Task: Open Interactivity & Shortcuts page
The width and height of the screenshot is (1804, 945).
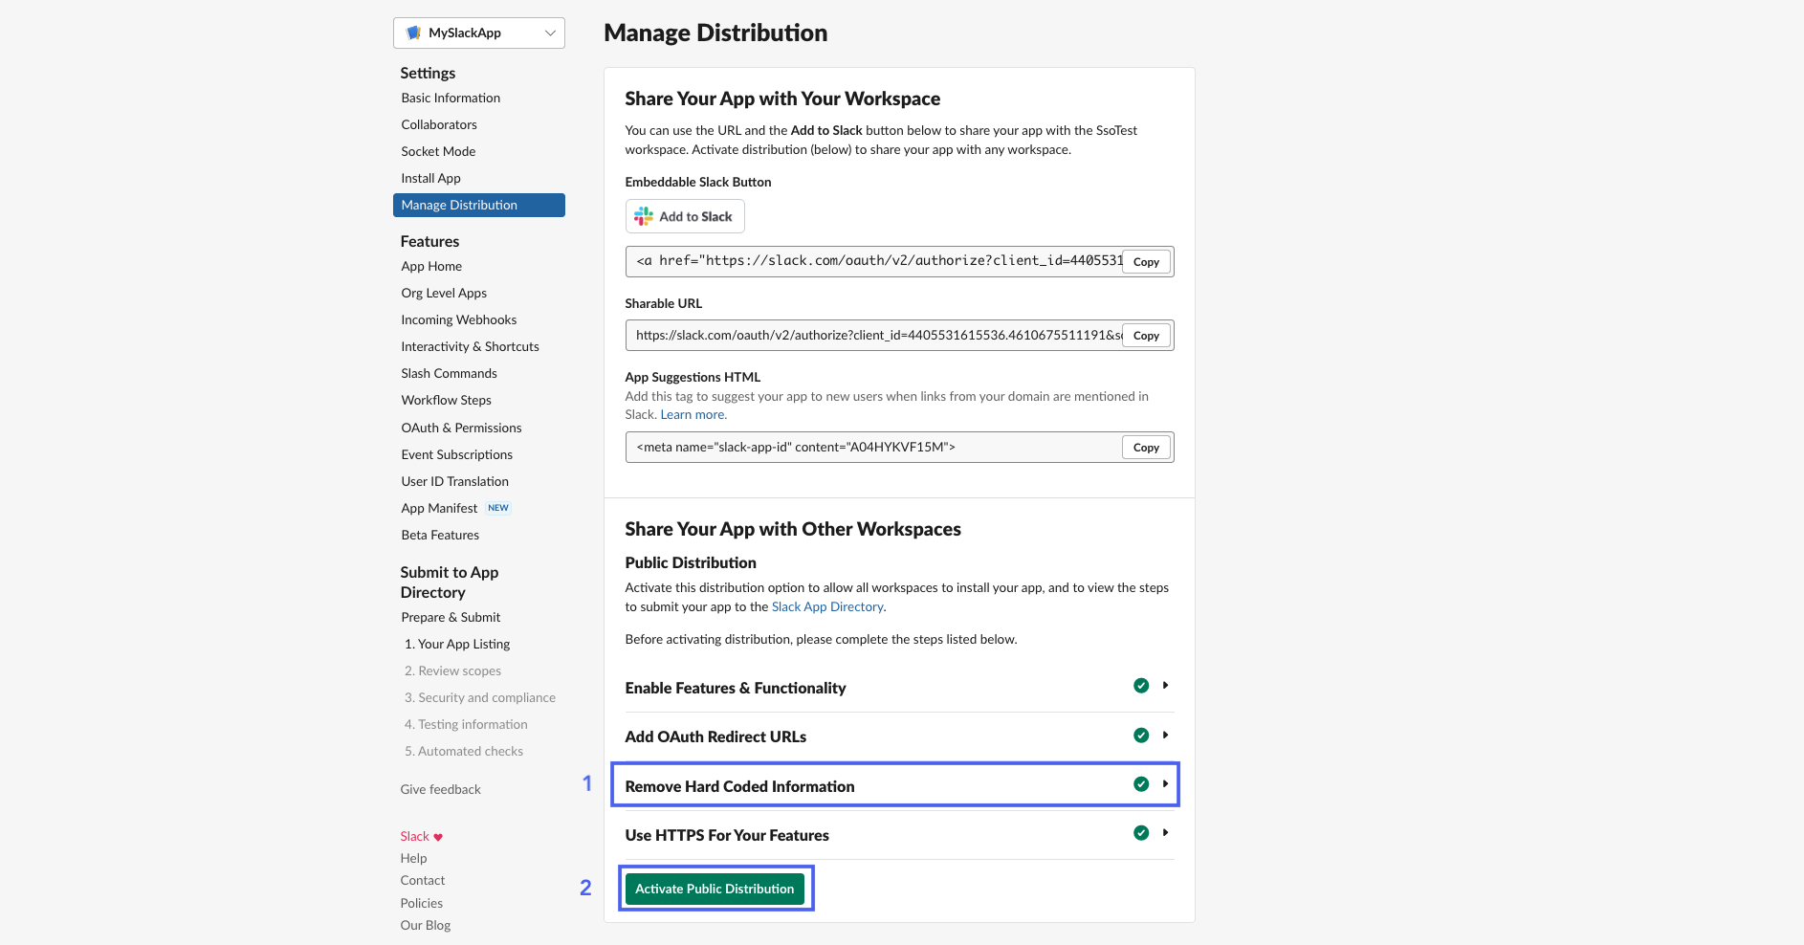Action: tap(470, 346)
